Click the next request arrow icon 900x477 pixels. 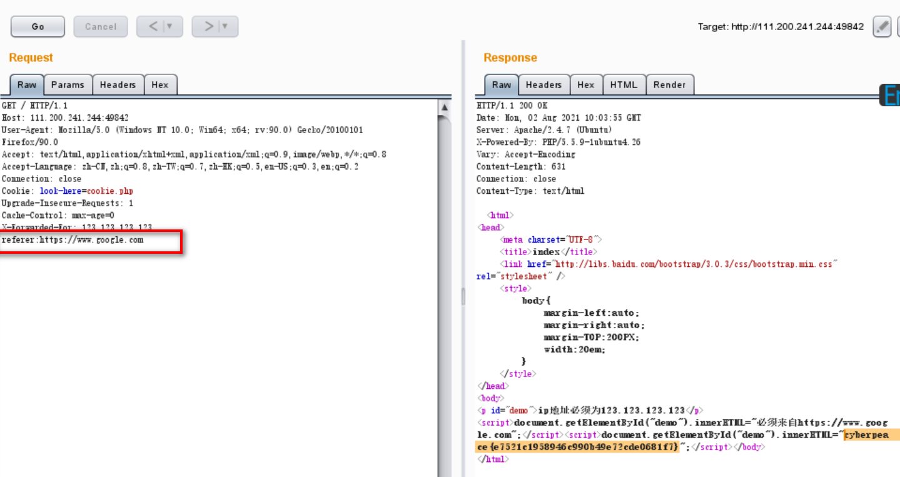(x=210, y=26)
